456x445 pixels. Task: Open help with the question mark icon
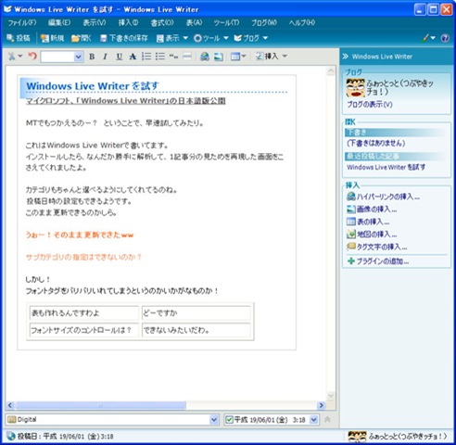tap(445, 38)
